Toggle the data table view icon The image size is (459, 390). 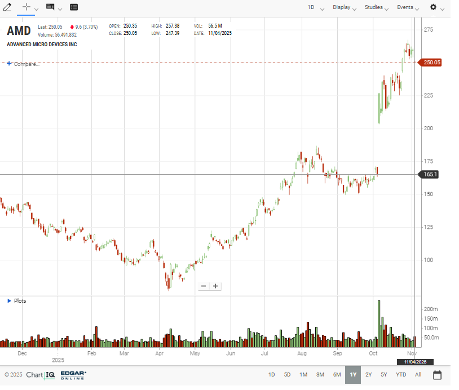coord(74,7)
